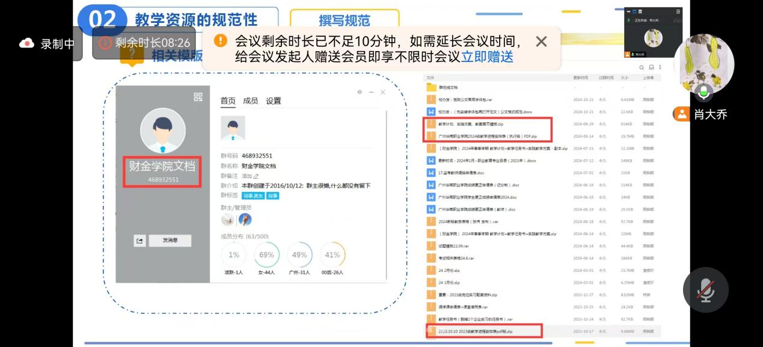Click the pencil icon next to 群备注
This screenshot has height=347, width=763.
(x=256, y=176)
